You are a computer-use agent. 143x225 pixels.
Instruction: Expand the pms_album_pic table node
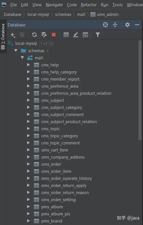click(29, 214)
